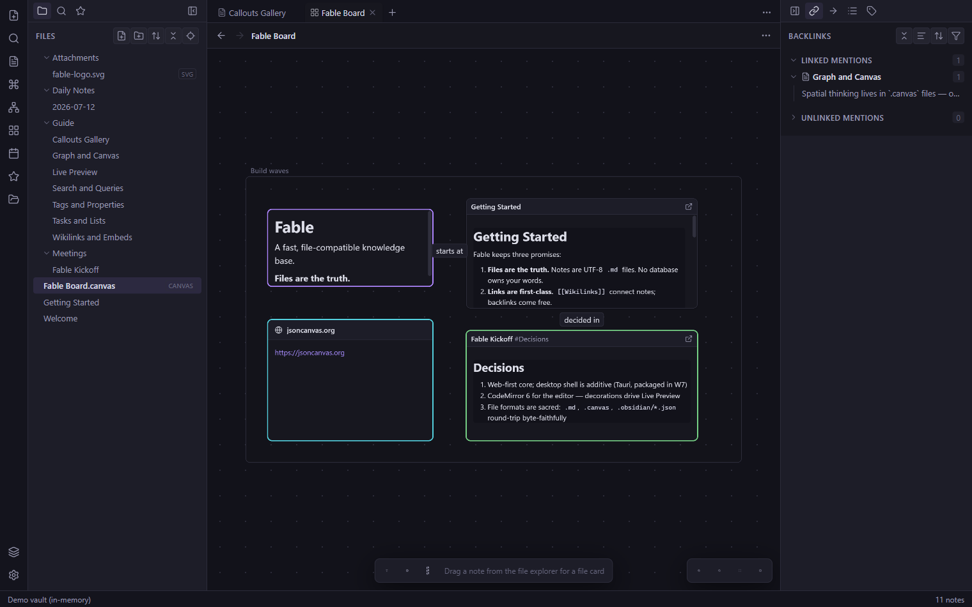Open the tab bar's three-dot menu
The height and width of the screenshot is (607, 972).
pos(767,12)
